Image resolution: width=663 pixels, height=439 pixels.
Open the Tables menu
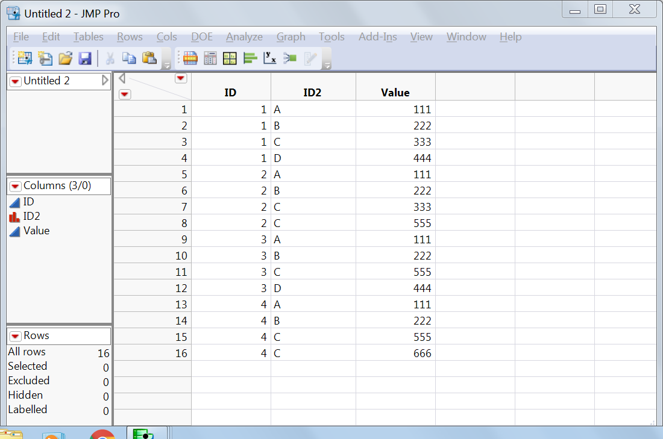[88, 37]
